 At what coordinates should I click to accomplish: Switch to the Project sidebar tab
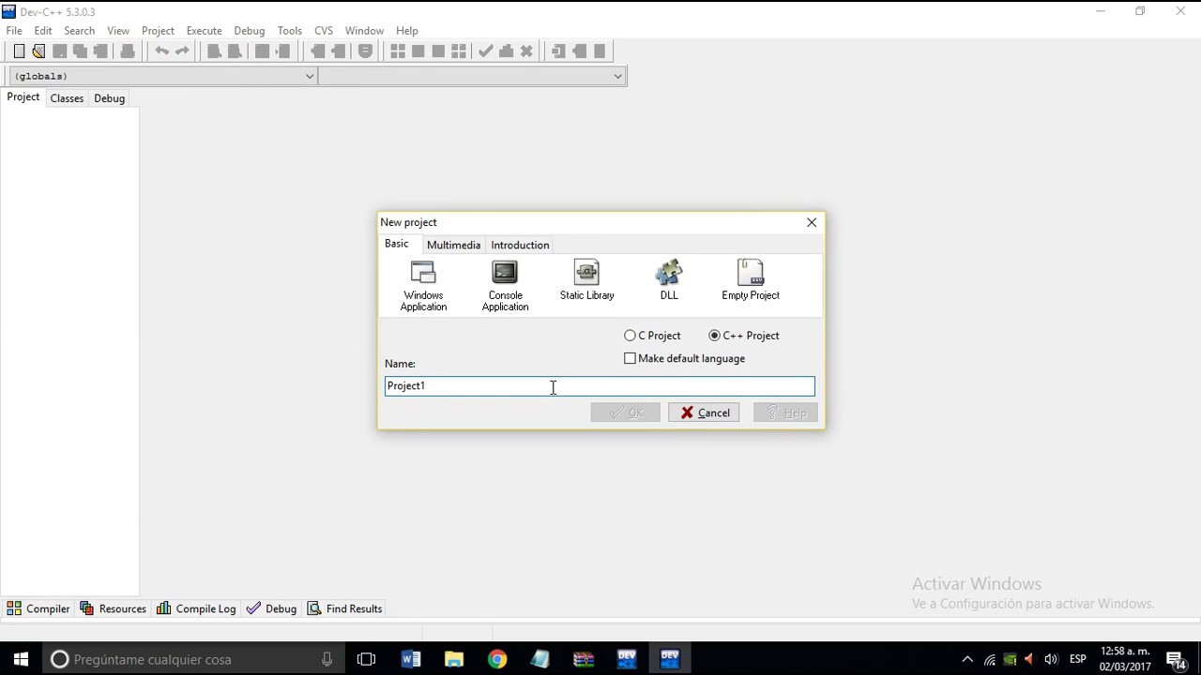23,97
